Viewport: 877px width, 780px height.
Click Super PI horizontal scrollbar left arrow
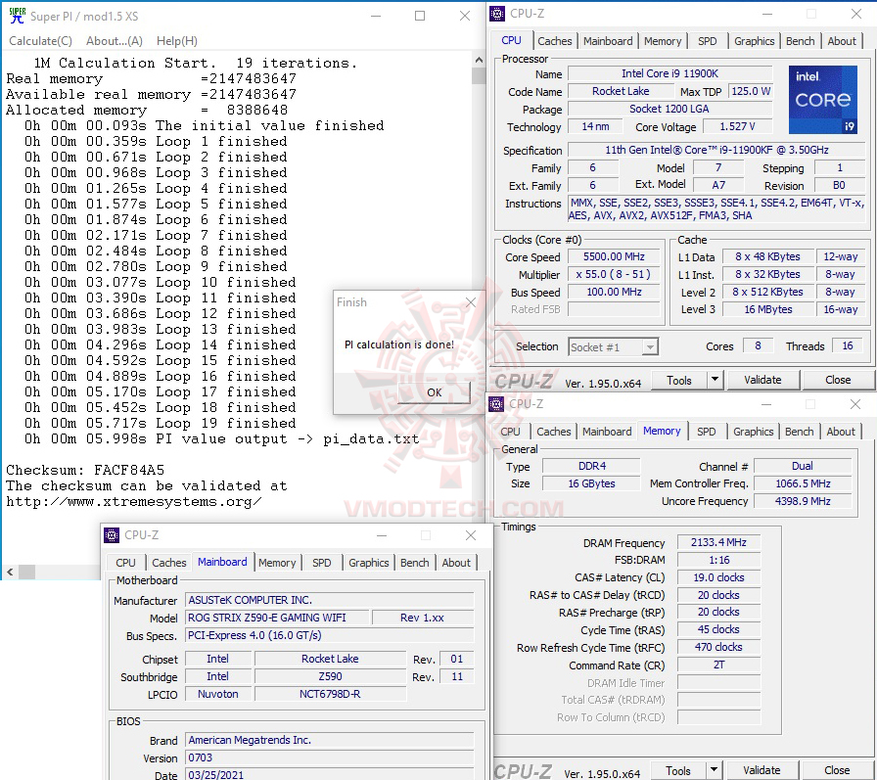click(10, 572)
